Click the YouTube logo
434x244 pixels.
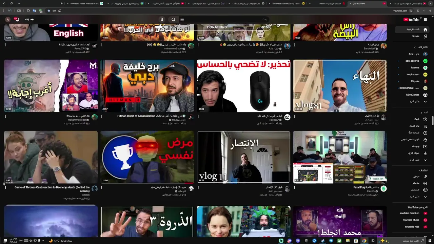(412, 20)
